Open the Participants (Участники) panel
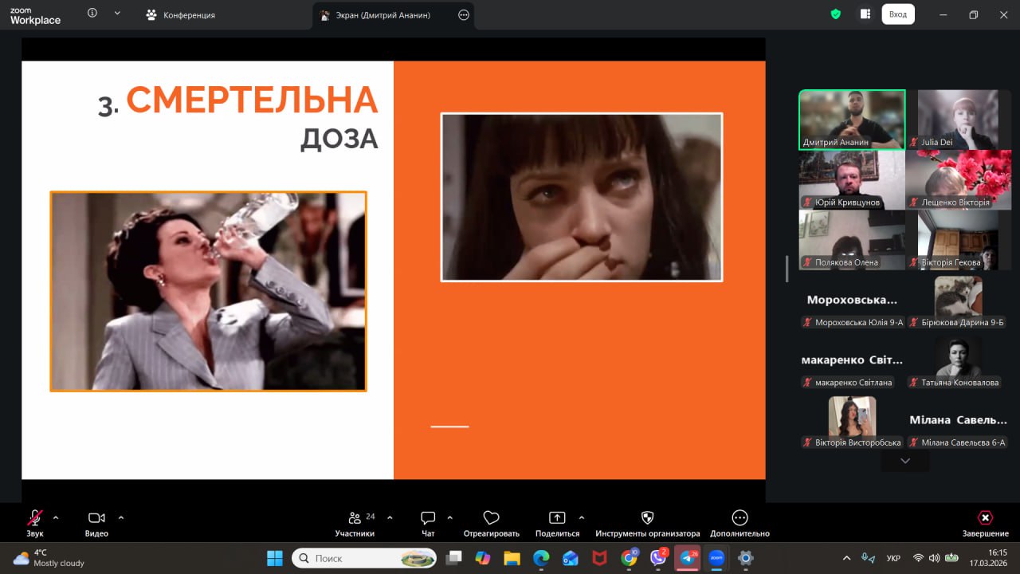Viewport: 1020px width, 574px height. [355, 519]
